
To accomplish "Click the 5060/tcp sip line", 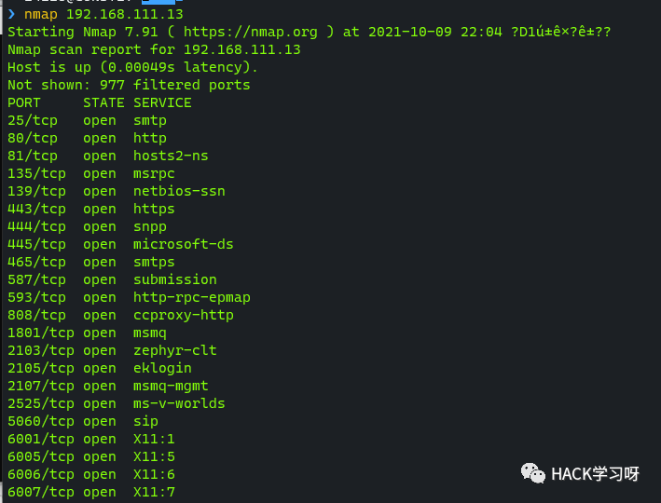I will click(x=83, y=421).
